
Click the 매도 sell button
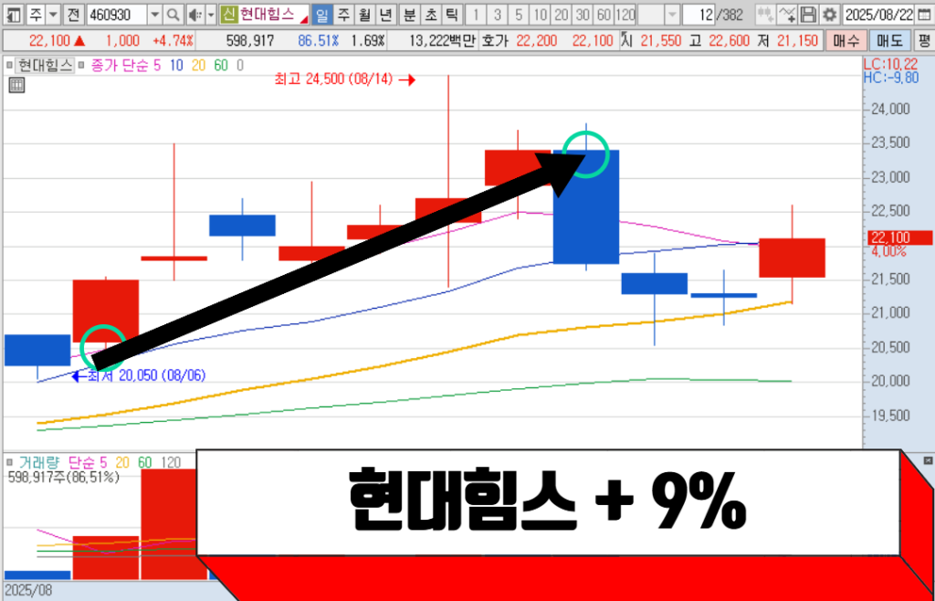(889, 41)
